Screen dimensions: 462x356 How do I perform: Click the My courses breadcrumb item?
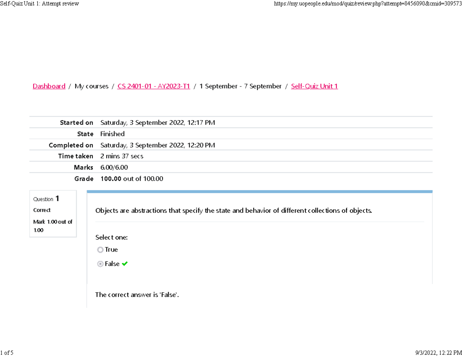[91, 86]
